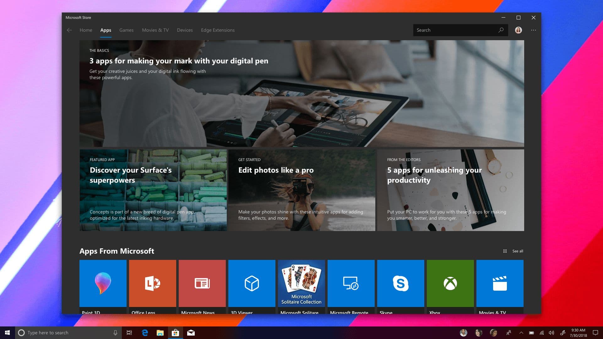
Task: Click the back arrow navigation button
Action: pyautogui.click(x=69, y=30)
